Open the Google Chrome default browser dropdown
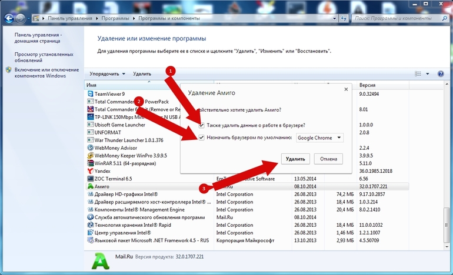 point(320,138)
